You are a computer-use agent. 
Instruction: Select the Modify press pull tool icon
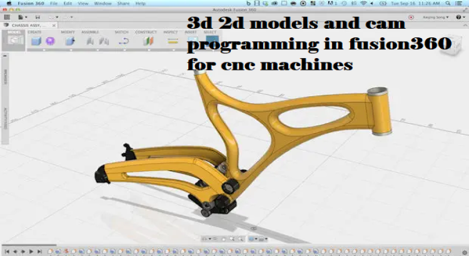70,41
